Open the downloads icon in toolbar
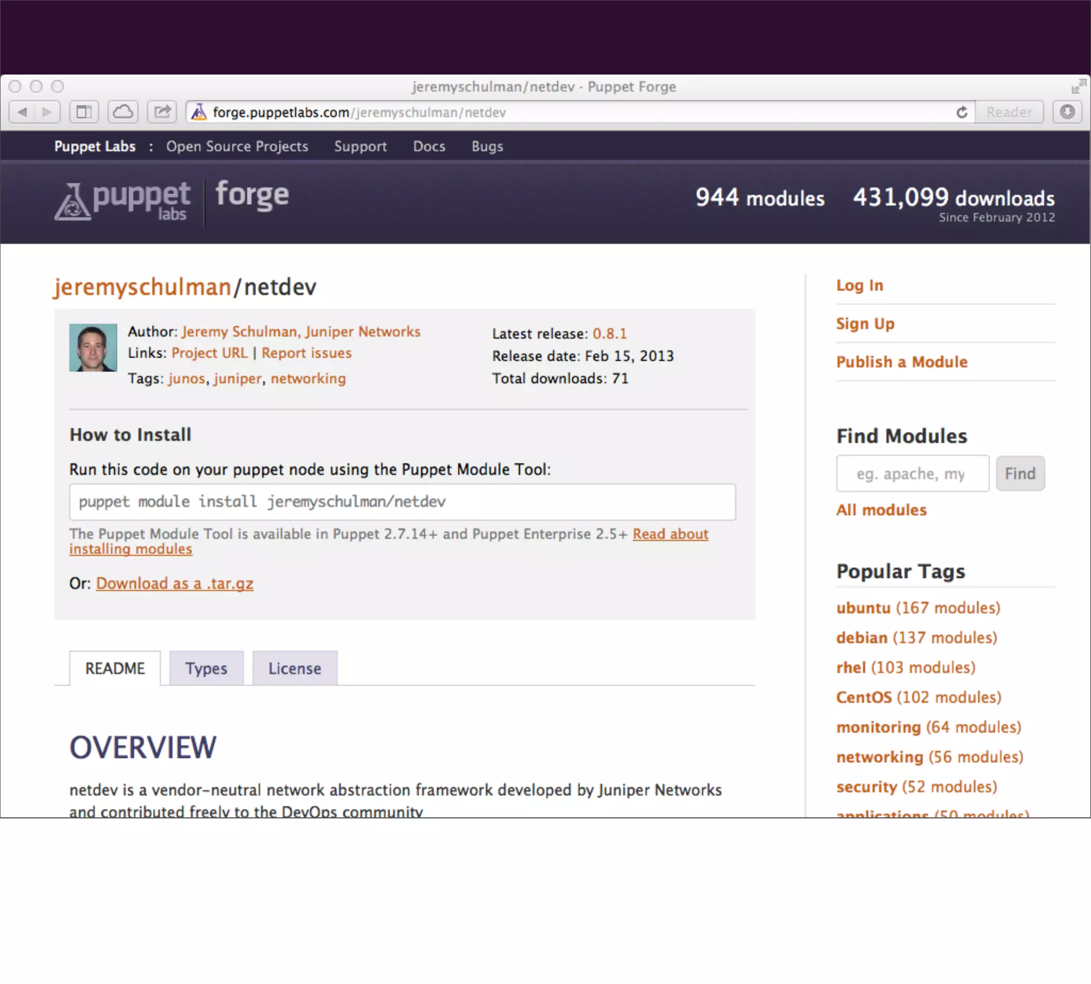 click(x=1066, y=112)
